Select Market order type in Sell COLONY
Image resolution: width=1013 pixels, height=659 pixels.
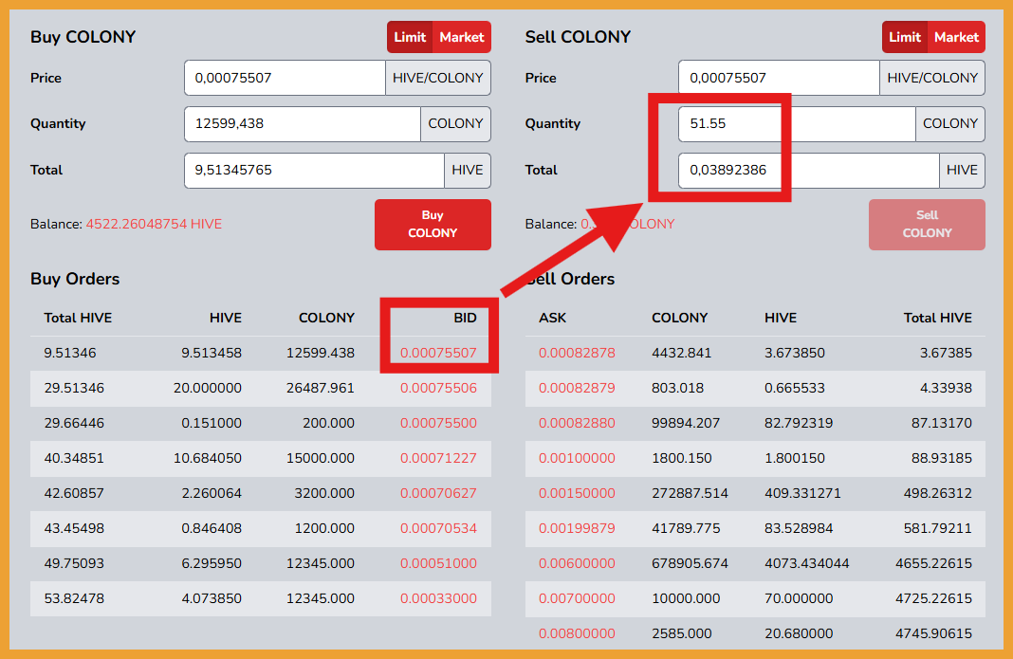point(956,37)
